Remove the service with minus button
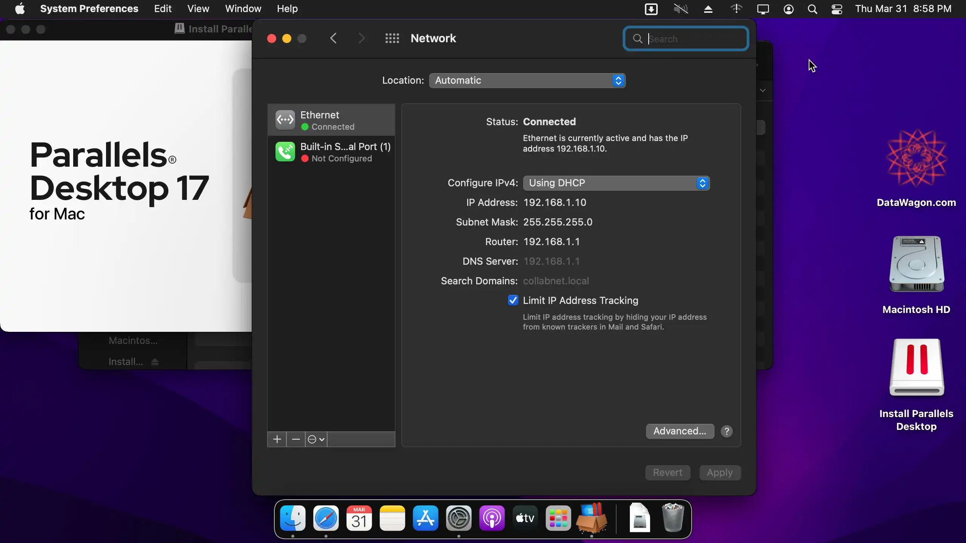Screen dimensions: 966x543 click(296, 439)
